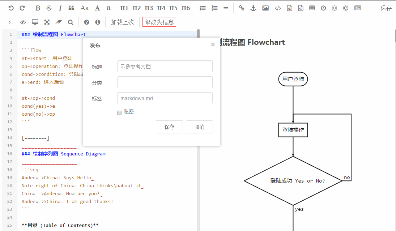Insert an H2 heading

pos(136,8)
